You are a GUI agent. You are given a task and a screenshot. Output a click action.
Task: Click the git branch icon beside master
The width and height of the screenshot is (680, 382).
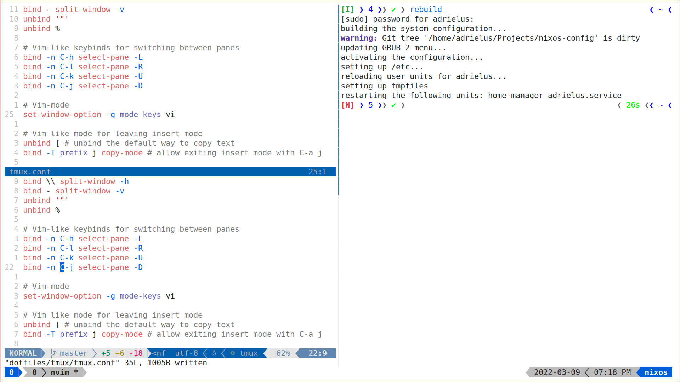[x=53, y=353]
